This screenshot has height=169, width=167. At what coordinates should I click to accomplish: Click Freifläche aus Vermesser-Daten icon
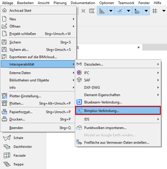(79, 142)
